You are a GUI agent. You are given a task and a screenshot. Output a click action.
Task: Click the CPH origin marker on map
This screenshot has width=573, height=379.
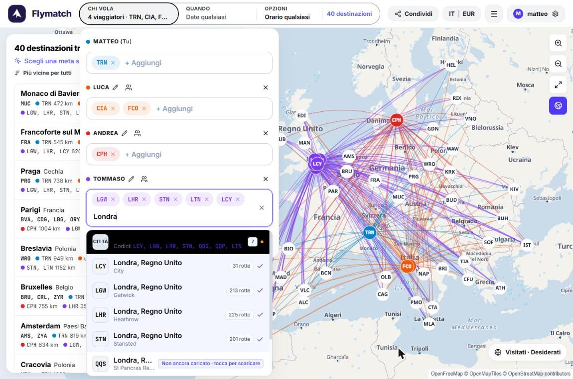click(x=397, y=120)
